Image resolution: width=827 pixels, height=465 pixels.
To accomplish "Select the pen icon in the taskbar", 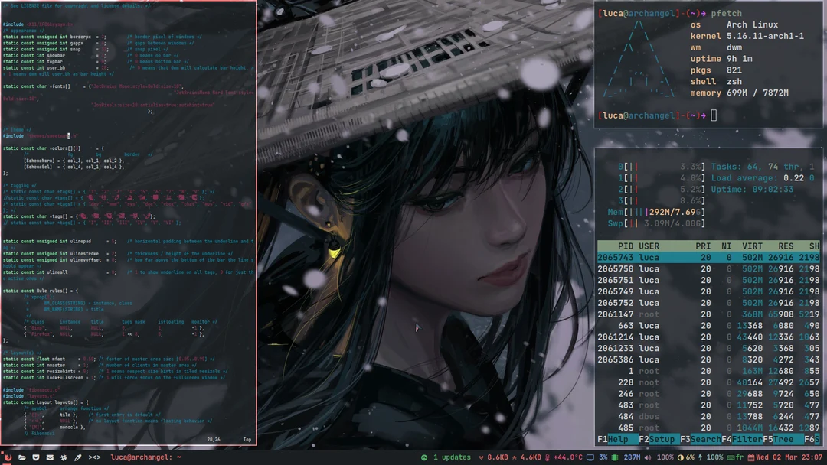I will click(77, 457).
